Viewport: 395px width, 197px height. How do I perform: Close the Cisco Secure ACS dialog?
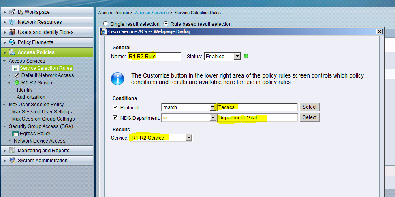(379, 31)
